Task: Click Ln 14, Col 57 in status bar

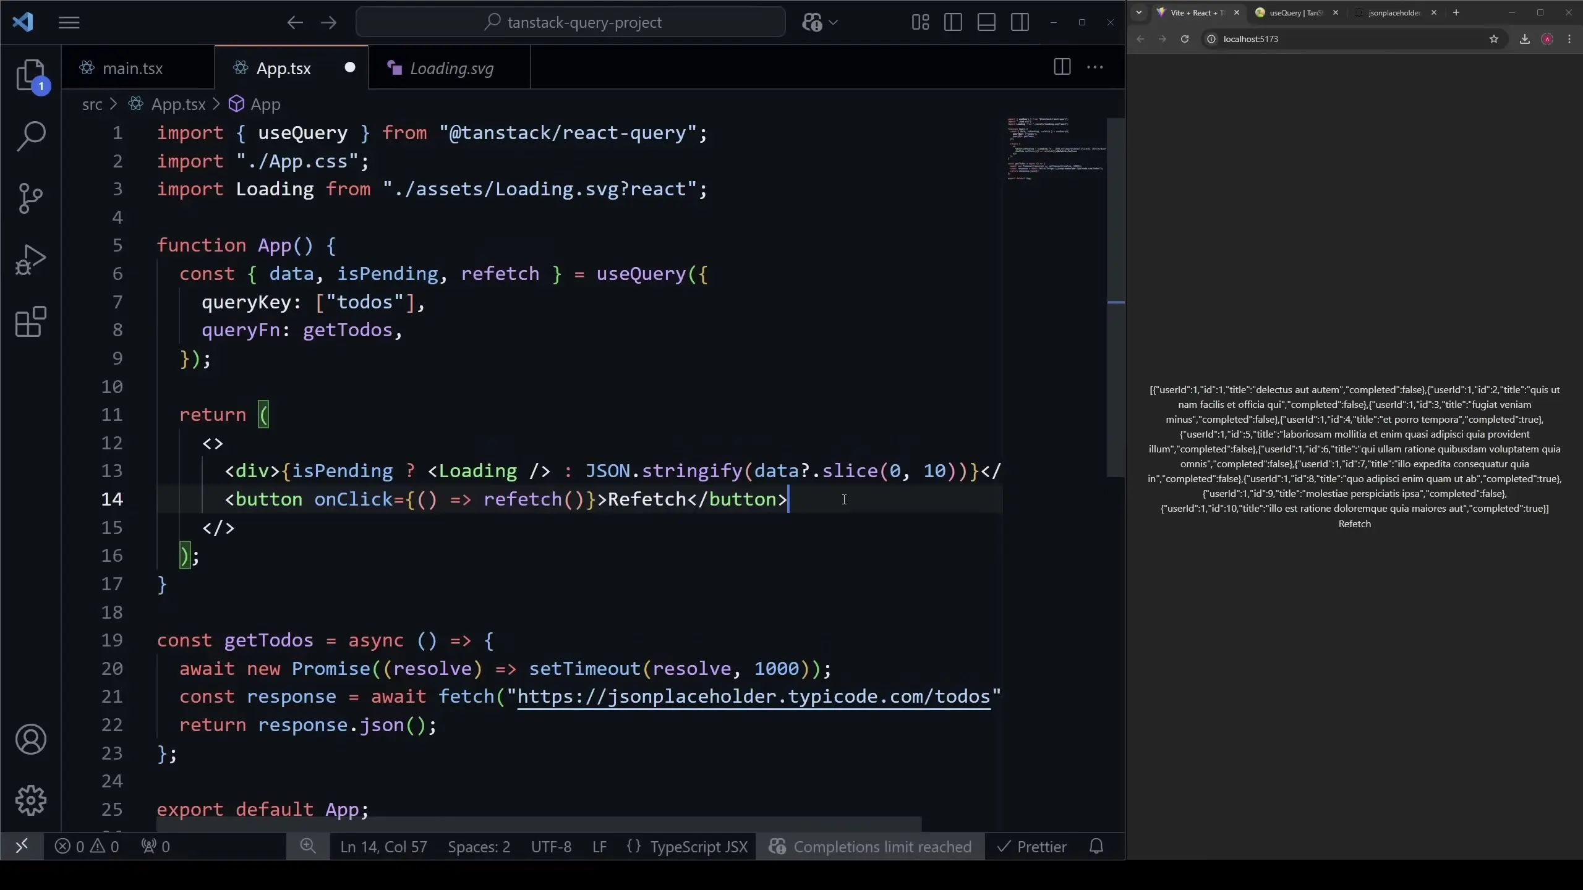Action: (383, 846)
